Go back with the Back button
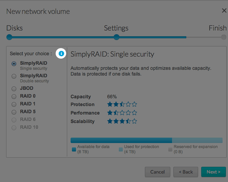This screenshot has height=182, width=228. [186, 172]
